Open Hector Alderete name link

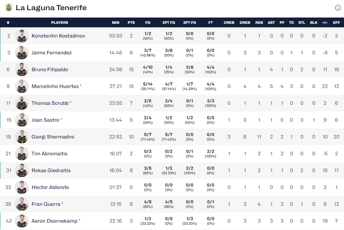[x=49, y=187]
